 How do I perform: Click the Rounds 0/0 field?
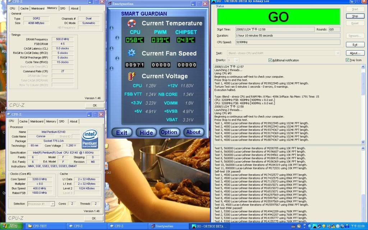[x=335, y=29]
